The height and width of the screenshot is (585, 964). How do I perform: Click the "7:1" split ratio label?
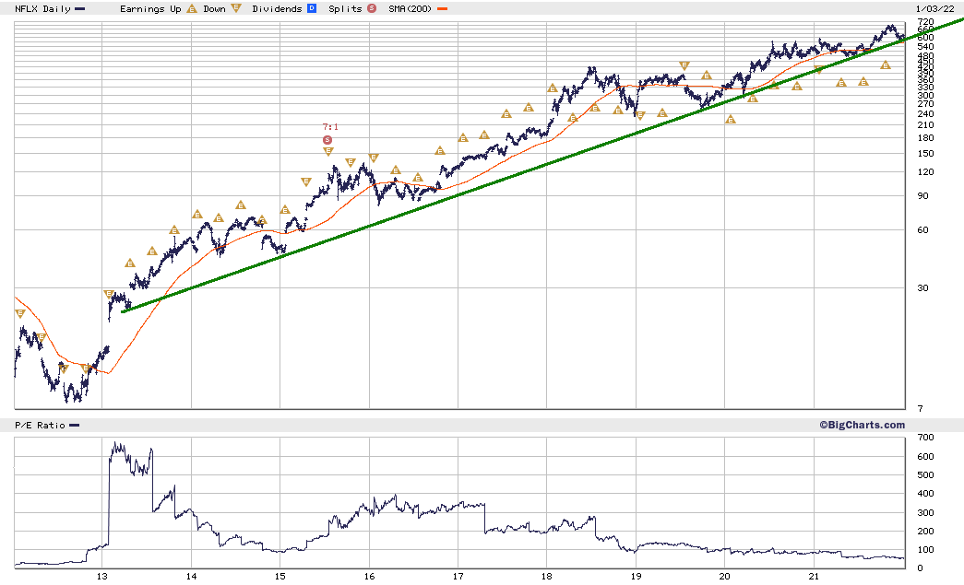point(331,127)
